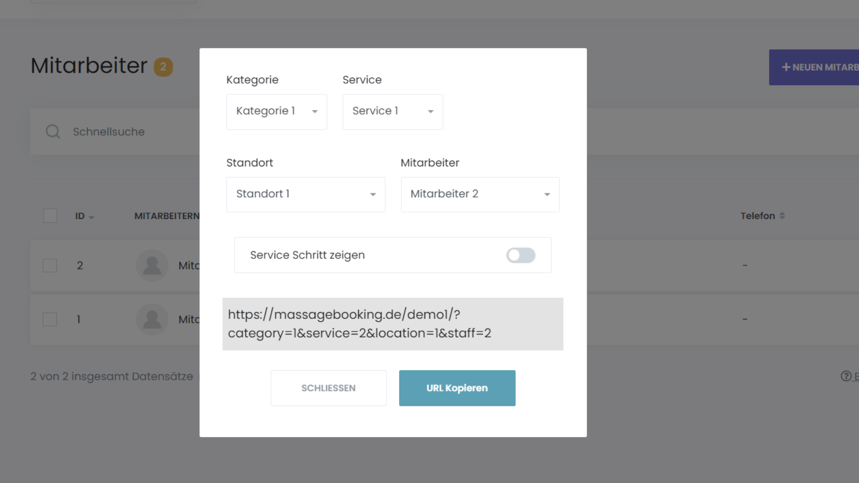
Task: Click the Schliessen button
Action: (x=328, y=388)
